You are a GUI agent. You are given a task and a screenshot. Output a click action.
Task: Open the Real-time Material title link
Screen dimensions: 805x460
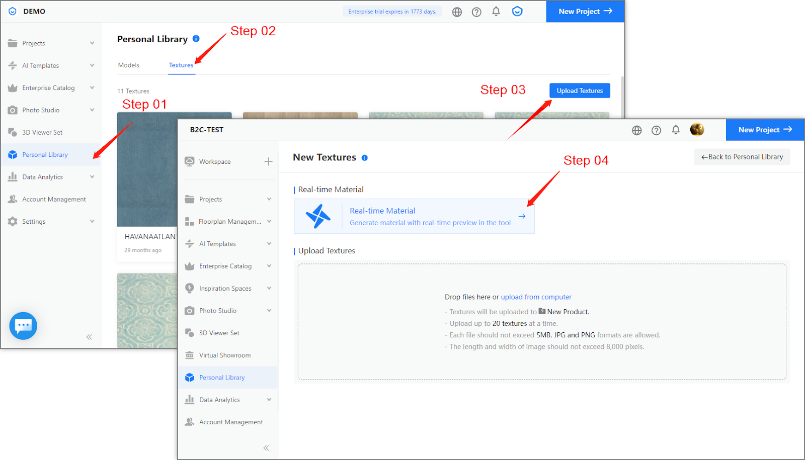pyautogui.click(x=382, y=211)
